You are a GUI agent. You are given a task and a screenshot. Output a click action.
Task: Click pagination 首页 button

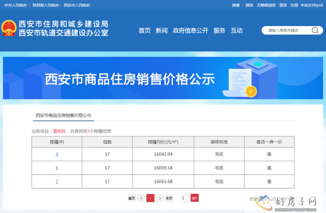point(131,198)
